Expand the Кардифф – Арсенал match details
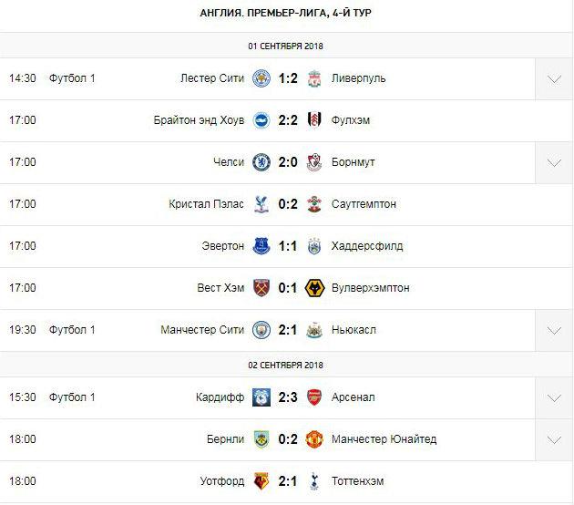Screen dimensions: 574x505 point(554,397)
